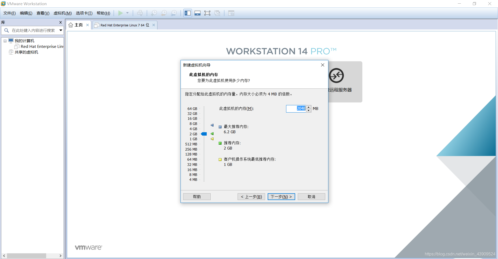The height and width of the screenshot is (259, 498).
Task: Click the yellow 客户机操作系统最低推荐内存 legend square
Action: 220,160
